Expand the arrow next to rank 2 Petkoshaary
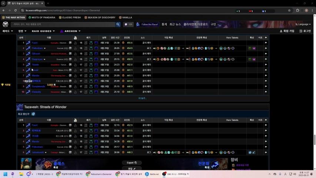Screen dimensions: 316x178 click(45, 49)
